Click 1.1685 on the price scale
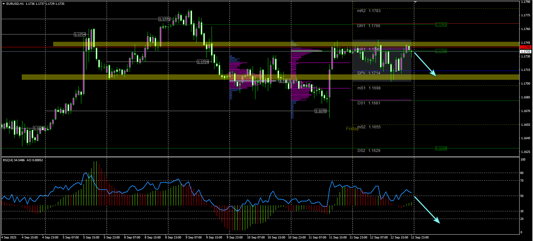 525,97
